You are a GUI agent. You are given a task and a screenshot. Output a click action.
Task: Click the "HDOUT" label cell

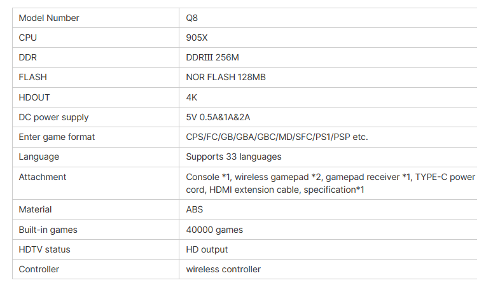34,97
